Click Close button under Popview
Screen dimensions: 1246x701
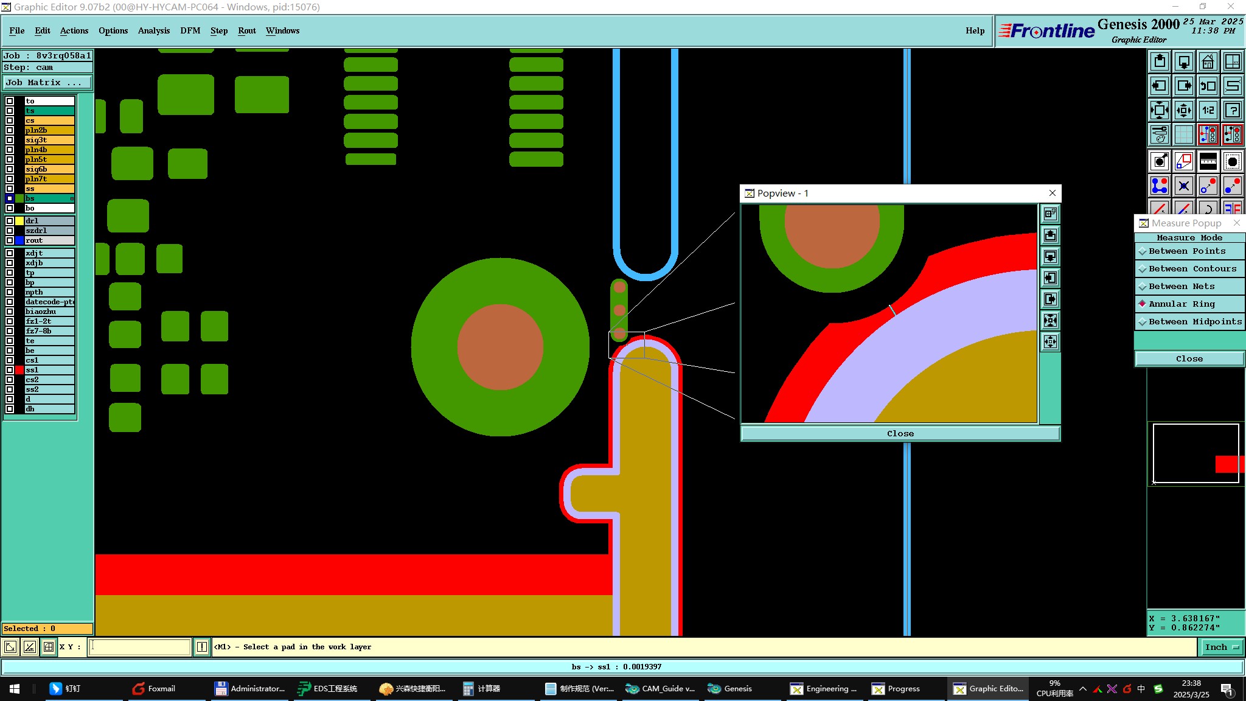[900, 434]
